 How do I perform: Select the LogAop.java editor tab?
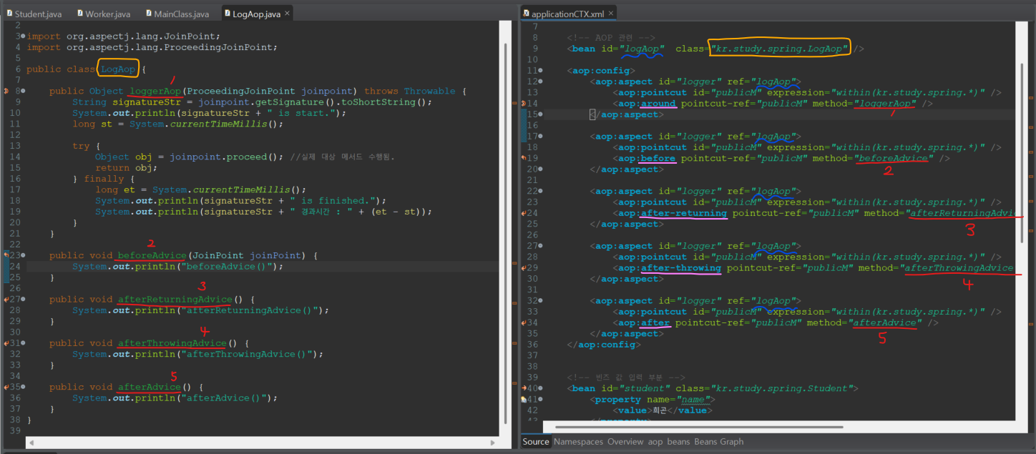pyautogui.click(x=257, y=14)
